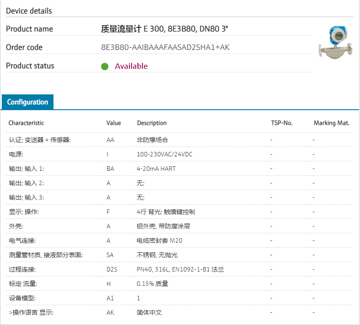The width and height of the screenshot is (360, 325).
Task: Click the 100-230VAC/24VDC description cell
Action: tap(164, 154)
